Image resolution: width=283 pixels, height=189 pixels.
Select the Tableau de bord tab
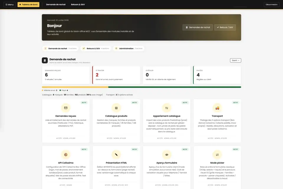click(x=28, y=4)
